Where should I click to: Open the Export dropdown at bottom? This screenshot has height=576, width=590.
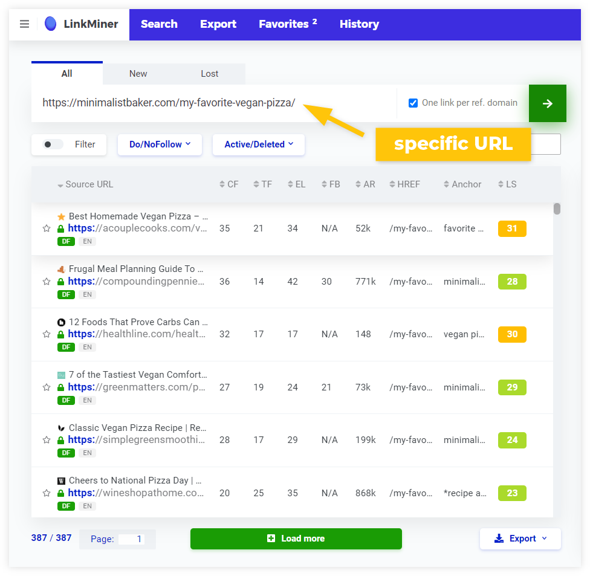point(520,539)
